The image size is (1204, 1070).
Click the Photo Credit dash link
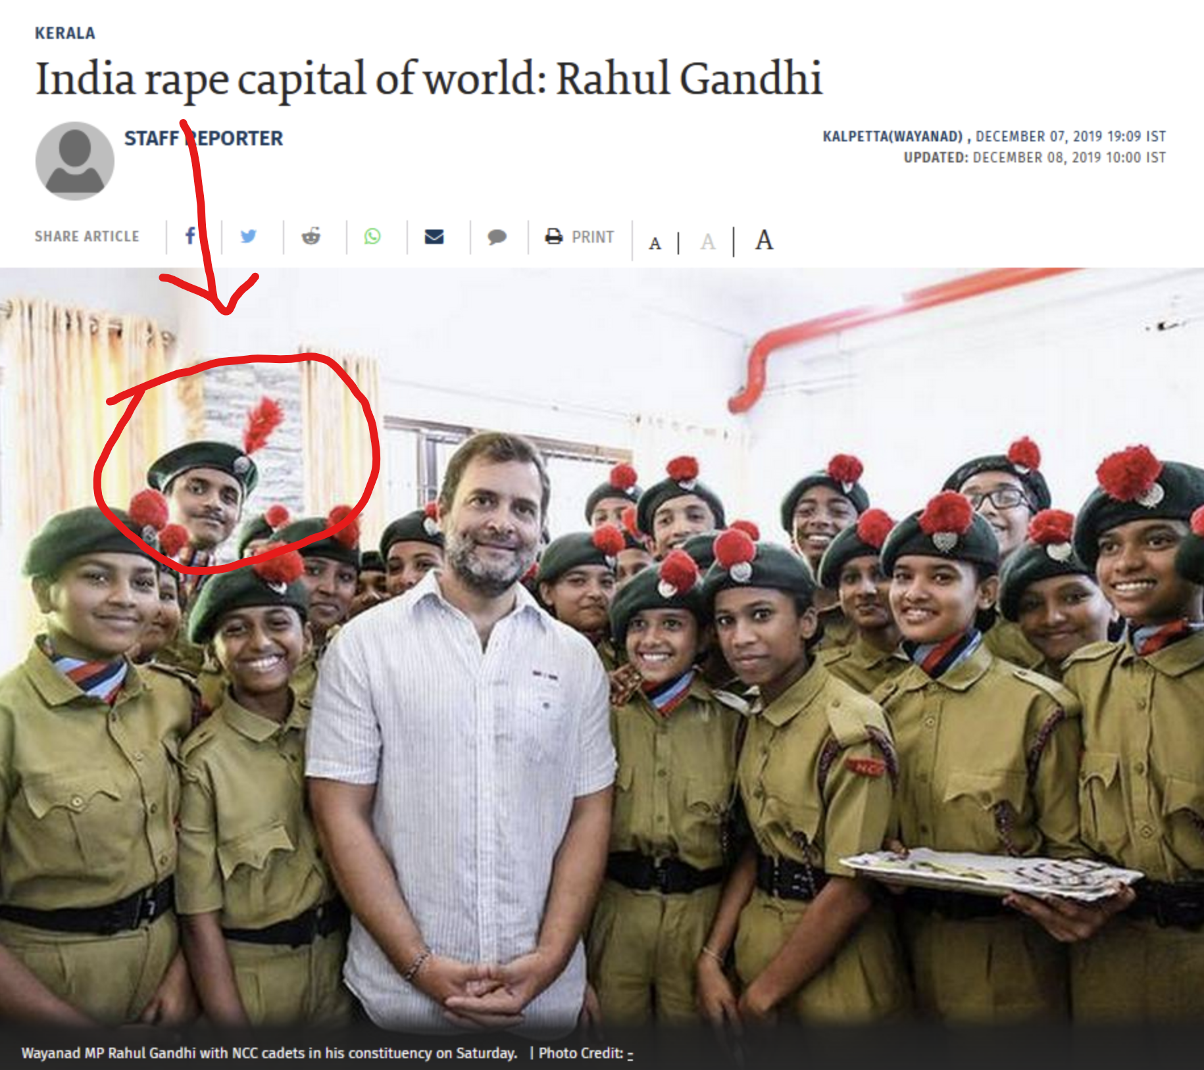630,1054
